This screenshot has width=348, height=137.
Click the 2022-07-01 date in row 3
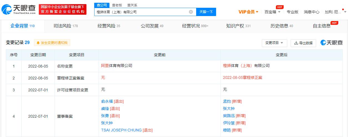point(38,90)
